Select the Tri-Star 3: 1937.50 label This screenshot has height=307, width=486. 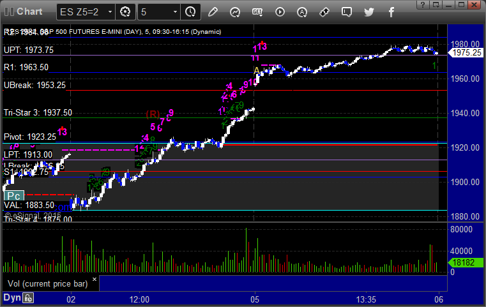click(x=38, y=112)
